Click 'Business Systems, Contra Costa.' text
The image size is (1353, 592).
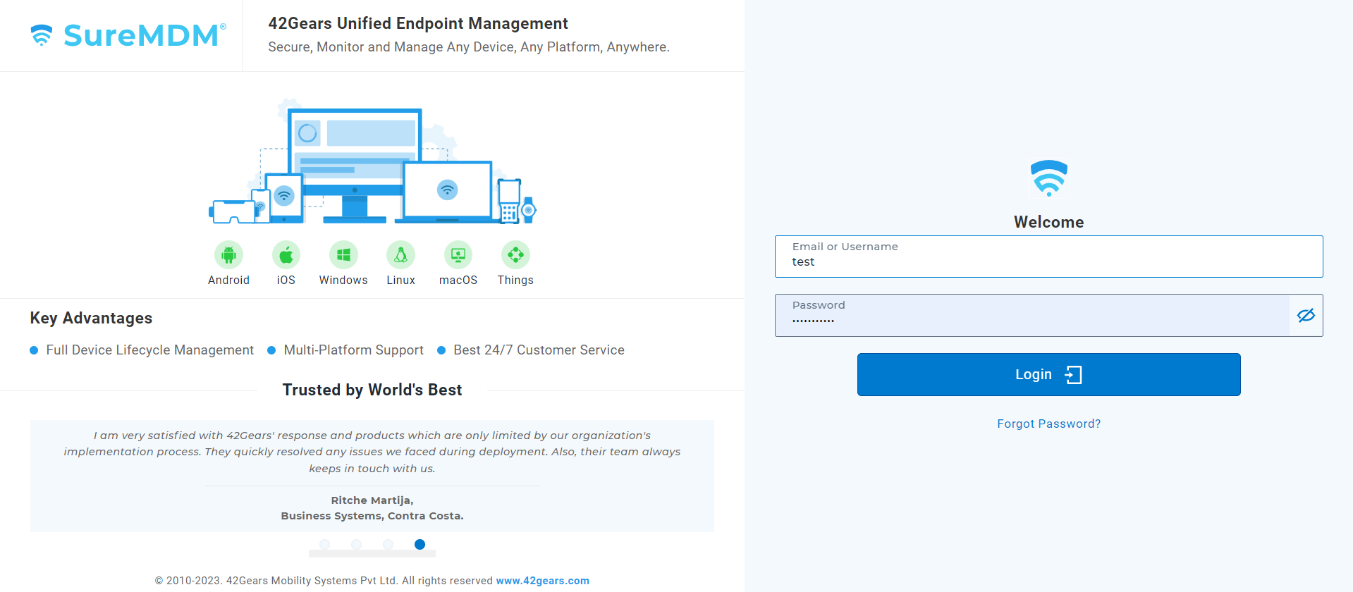coord(372,516)
